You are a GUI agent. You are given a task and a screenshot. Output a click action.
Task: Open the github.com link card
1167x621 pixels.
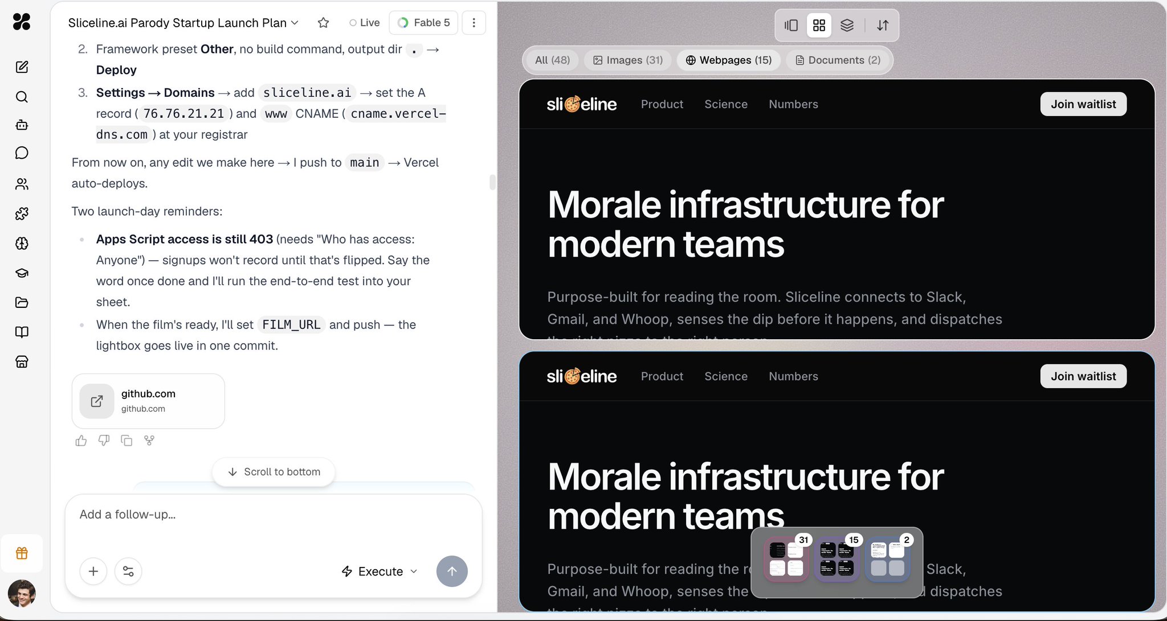coord(148,401)
